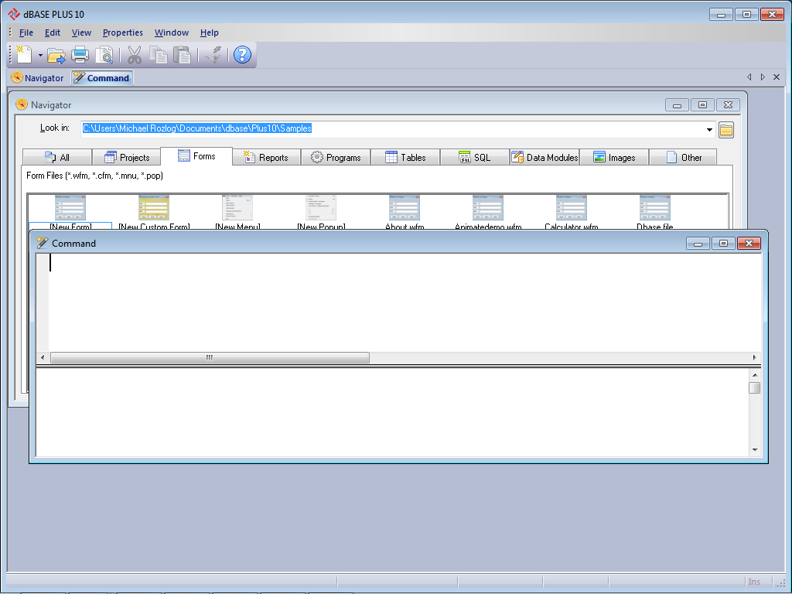Click the Paste clipboard icon
This screenshot has height=594, width=792.
[181, 55]
